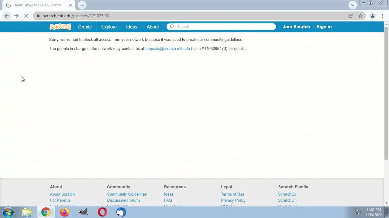Close the Dumb Ways to Die tab
Image resolution: width=389 pixels, height=218 pixels.
tap(70, 5)
